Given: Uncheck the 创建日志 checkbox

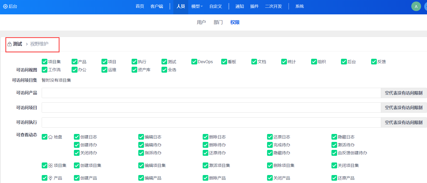Looking at the screenshot, I should [77, 137].
